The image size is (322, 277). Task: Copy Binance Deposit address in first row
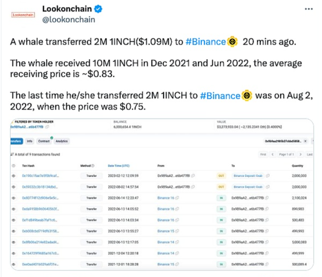(267, 176)
